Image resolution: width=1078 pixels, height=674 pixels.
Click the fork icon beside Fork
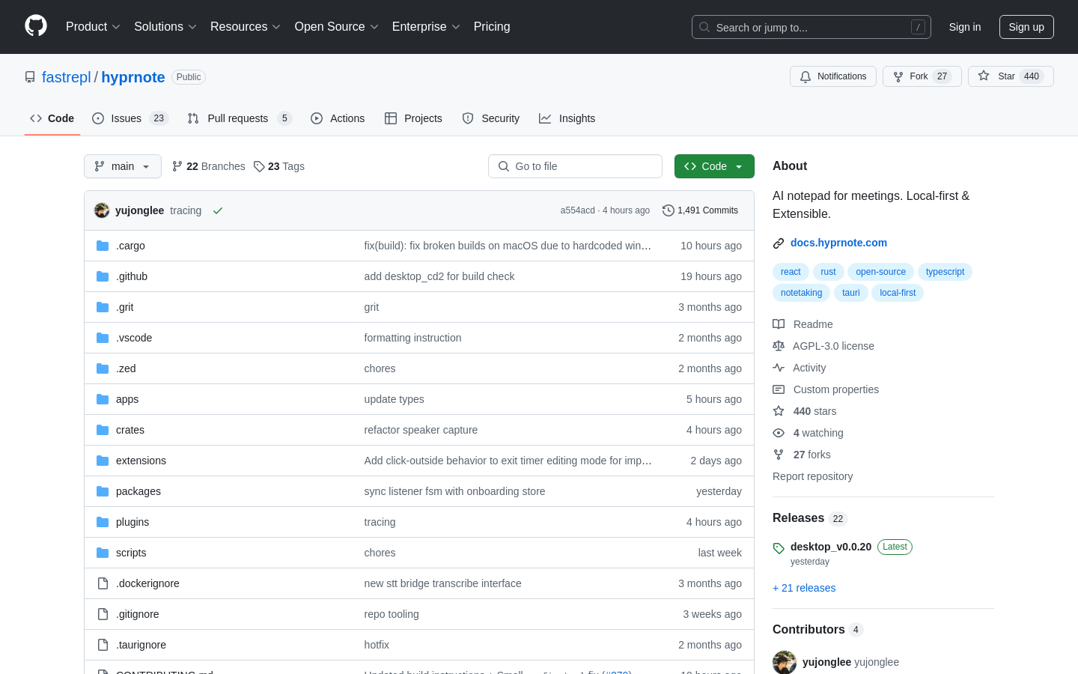pos(898,76)
